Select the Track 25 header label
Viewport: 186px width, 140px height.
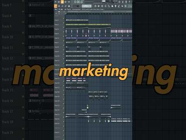click(57, 124)
